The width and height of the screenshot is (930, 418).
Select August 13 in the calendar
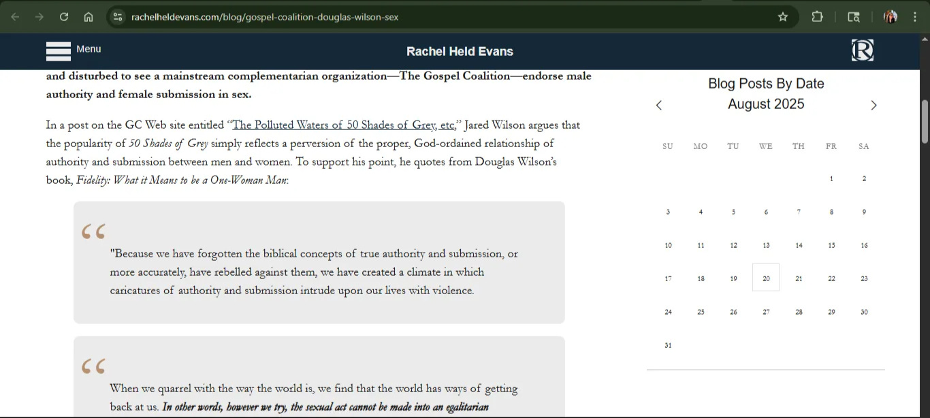(x=766, y=245)
